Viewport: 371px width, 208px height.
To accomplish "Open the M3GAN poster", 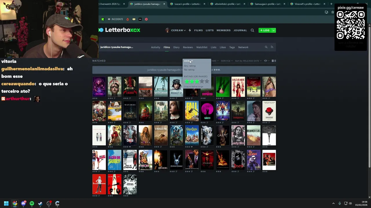I will click(146, 135).
